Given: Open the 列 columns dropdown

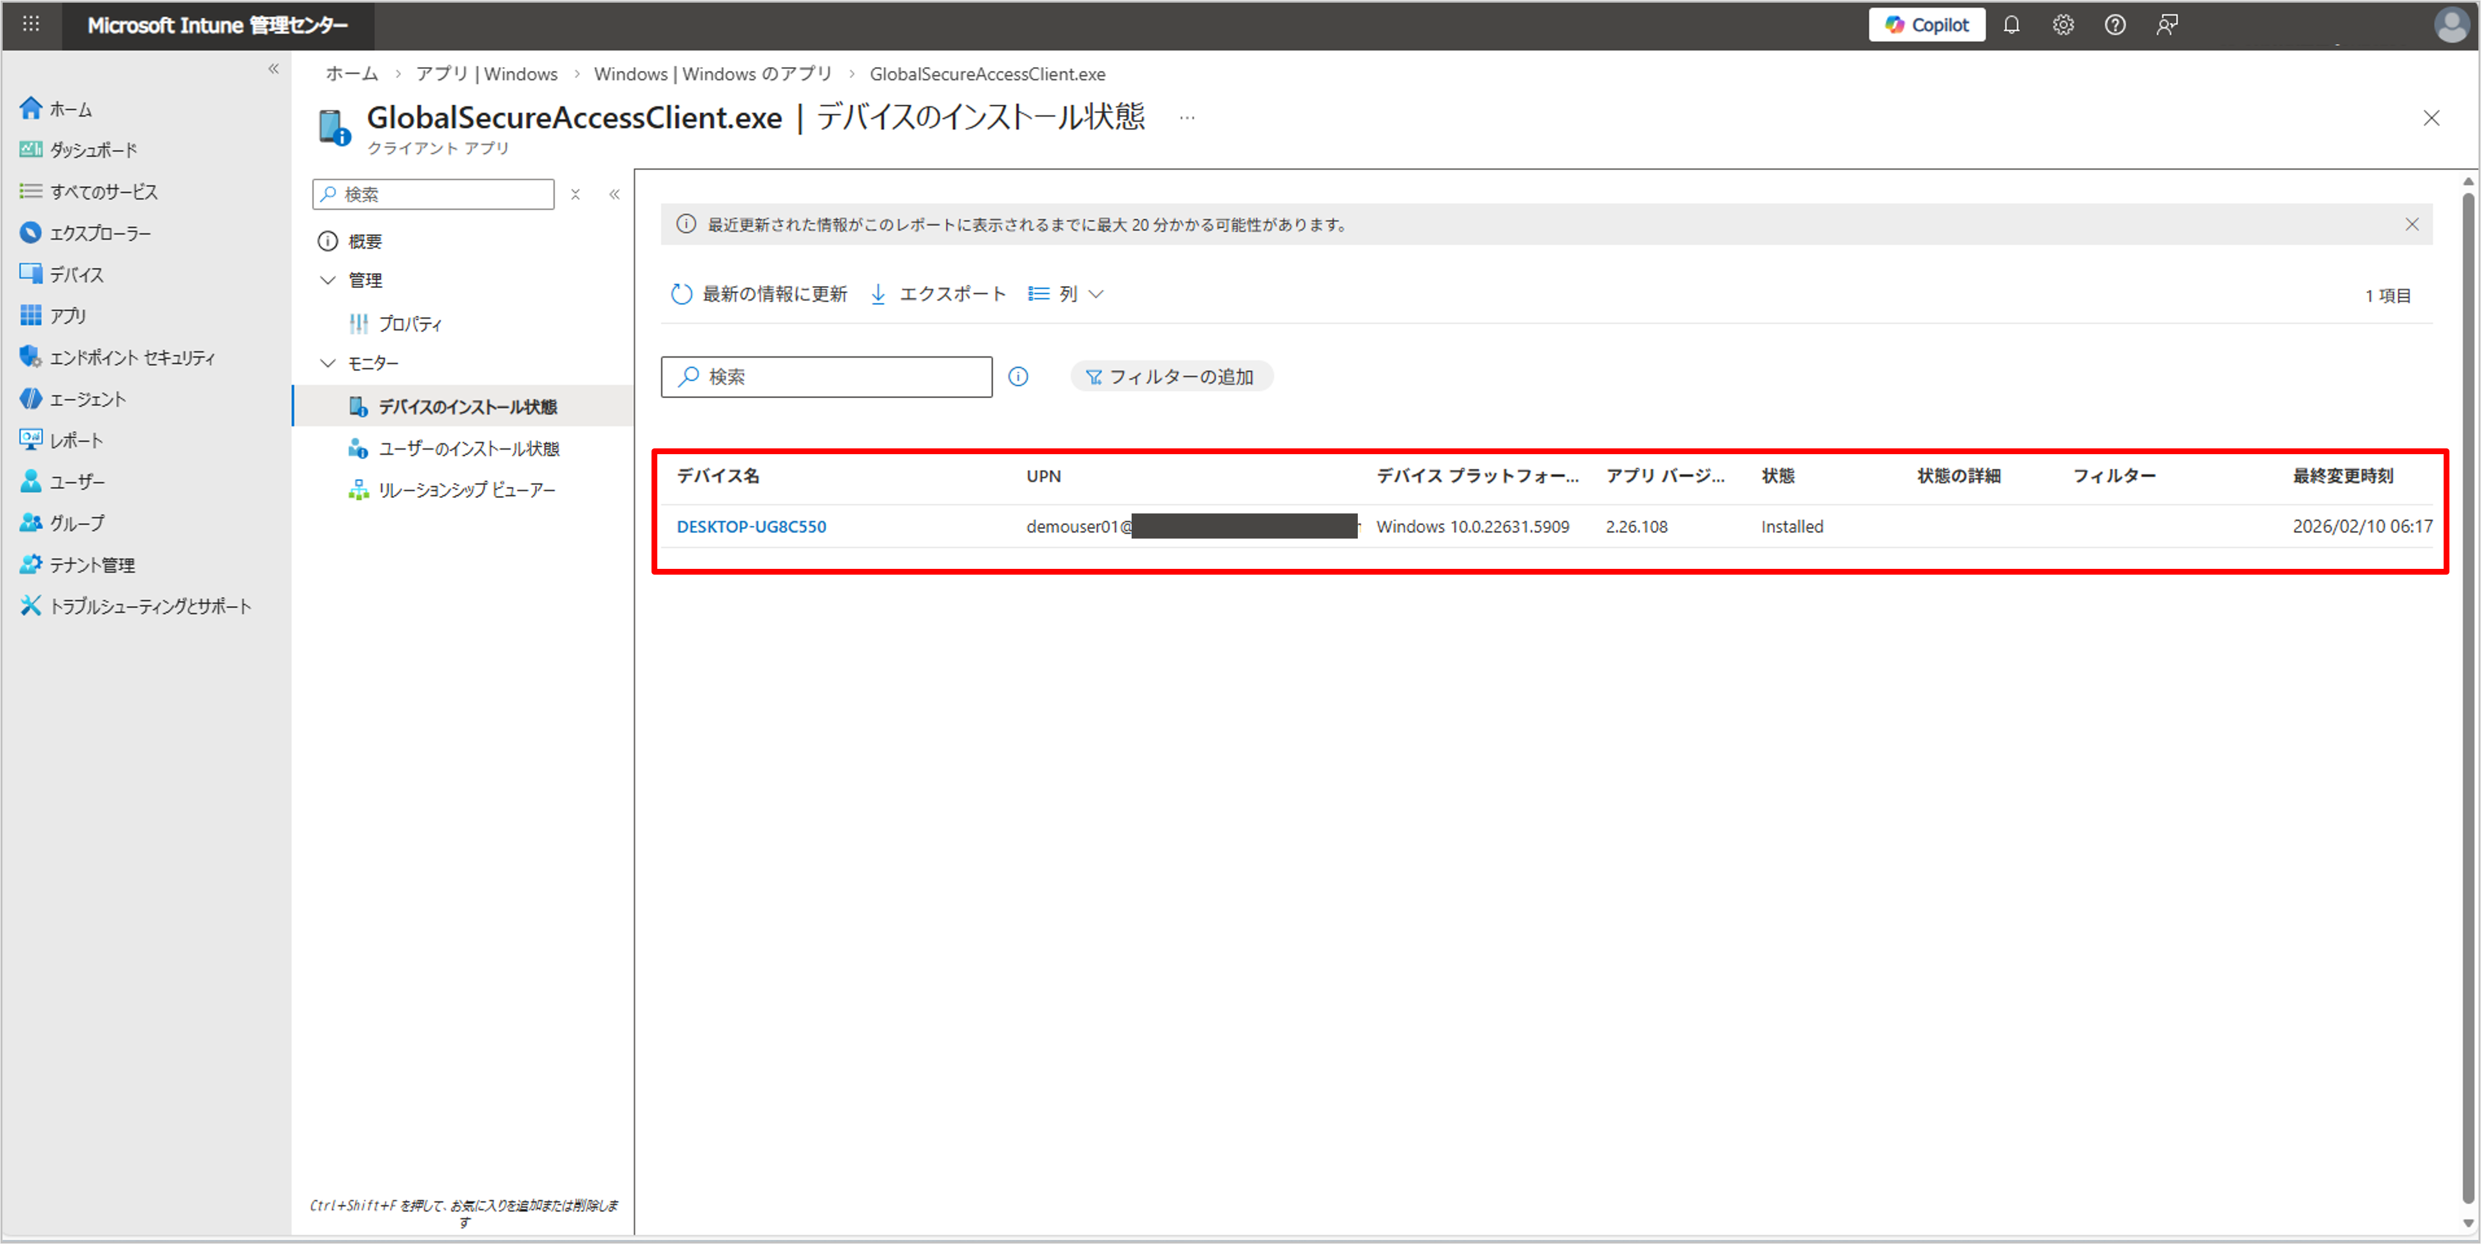Looking at the screenshot, I should click(x=1065, y=294).
